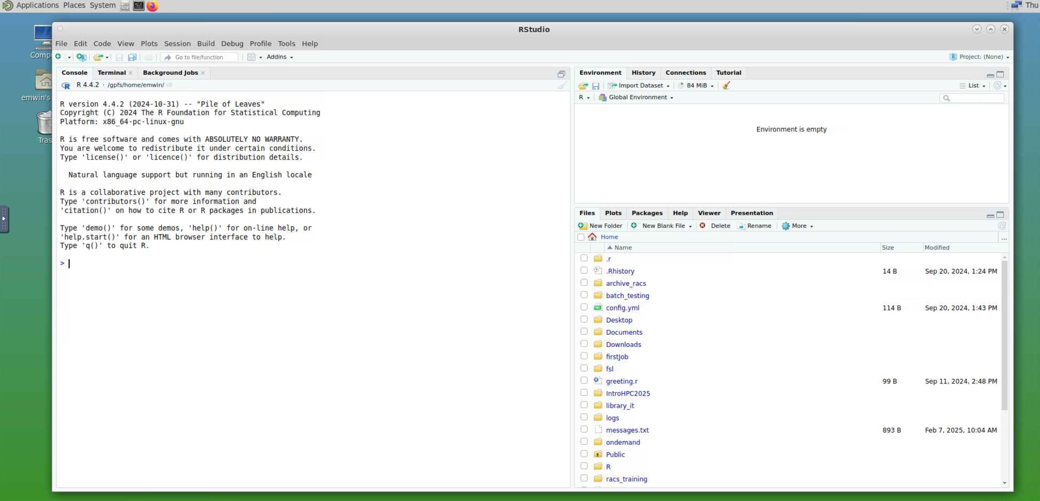The width and height of the screenshot is (1040, 501).
Task: Expand the Addins dropdown
Action: (x=280, y=57)
